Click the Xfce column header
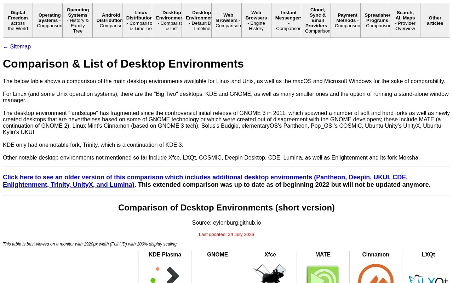The image size is (453, 283). pos(270,255)
